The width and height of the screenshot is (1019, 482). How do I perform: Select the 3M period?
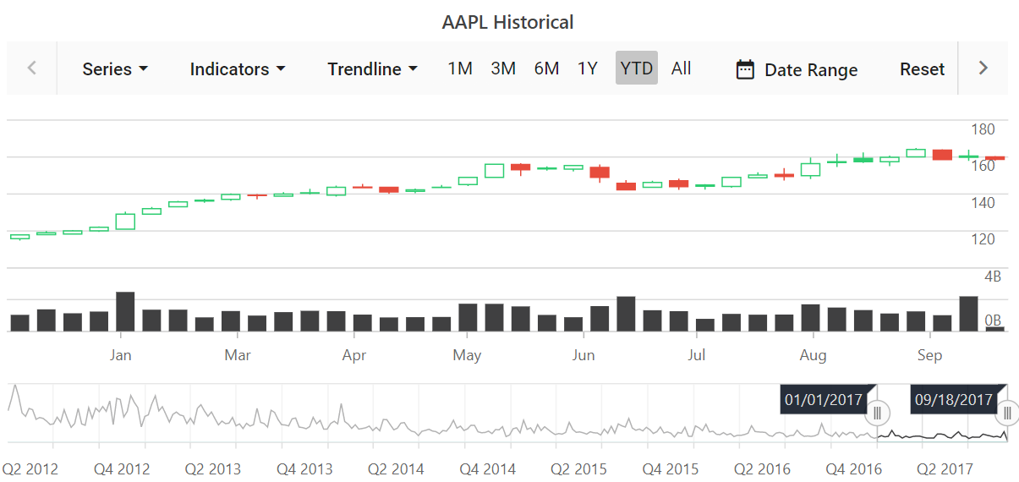coord(503,68)
